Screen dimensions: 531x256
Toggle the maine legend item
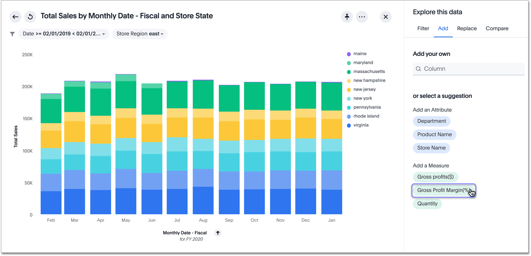[x=360, y=54]
